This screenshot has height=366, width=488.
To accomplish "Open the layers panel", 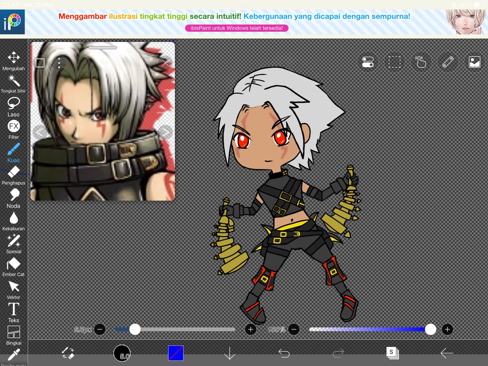I will click(392, 353).
